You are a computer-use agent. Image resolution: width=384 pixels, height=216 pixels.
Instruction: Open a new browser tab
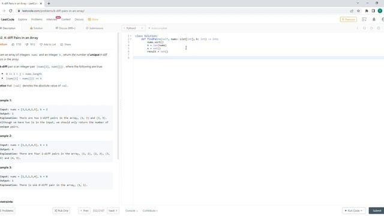point(49,4)
